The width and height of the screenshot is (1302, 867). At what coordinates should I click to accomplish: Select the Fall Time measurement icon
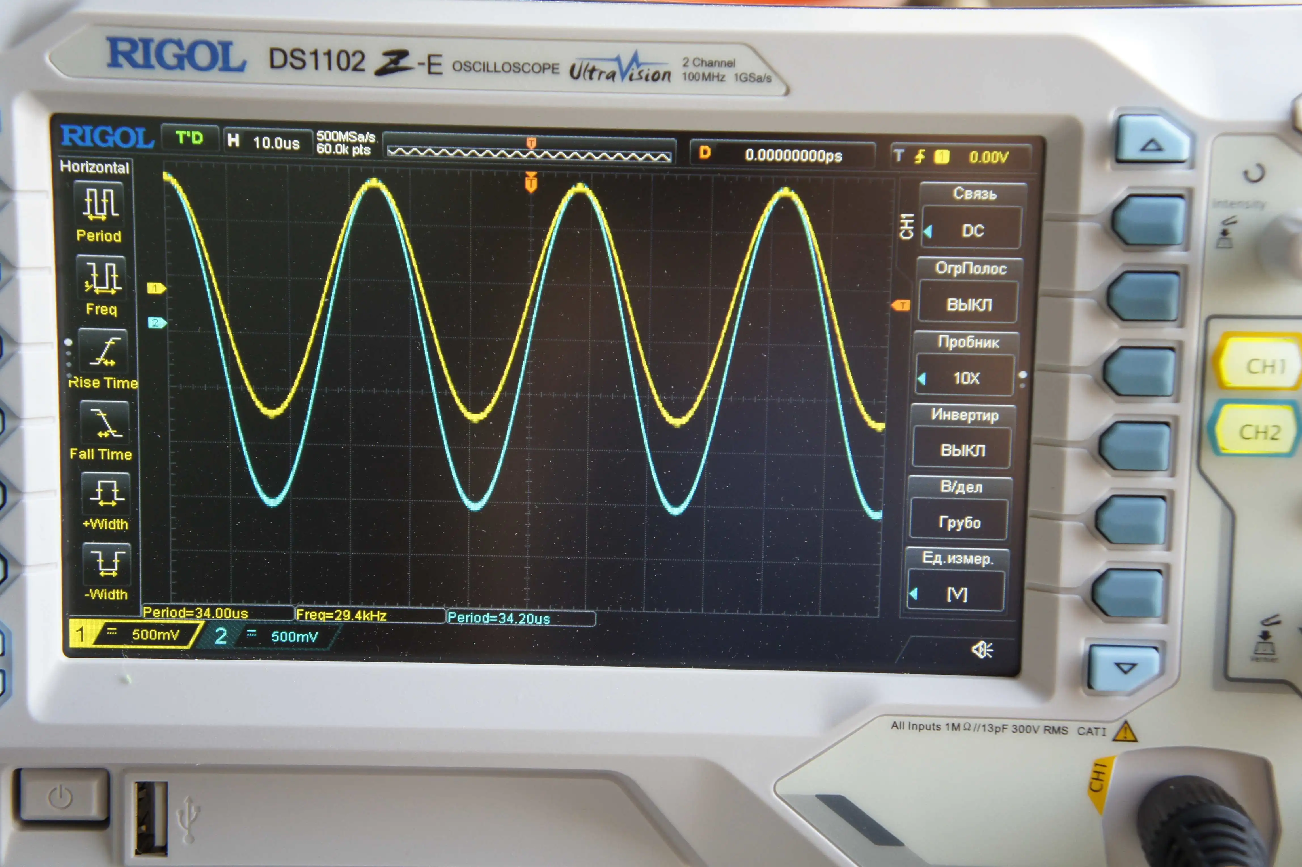(x=104, y=423)
